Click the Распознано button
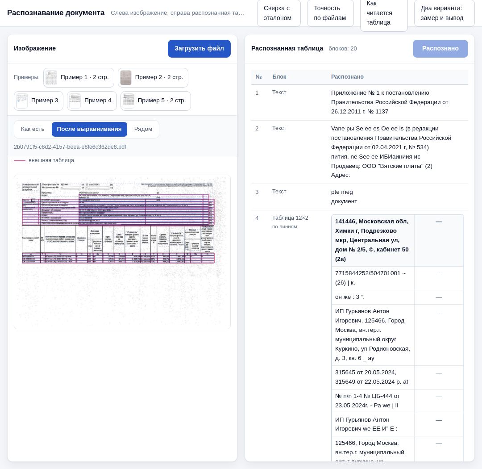 pyautogui.click(x=440, y=49)
